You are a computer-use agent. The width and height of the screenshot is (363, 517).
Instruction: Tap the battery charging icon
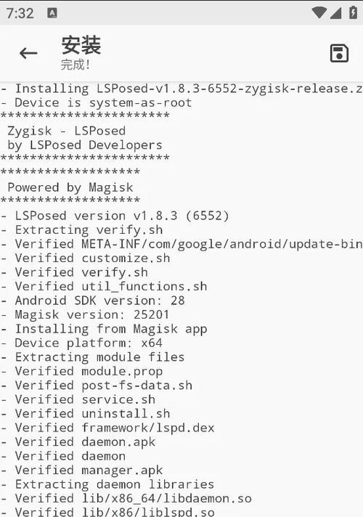[353, 12]
